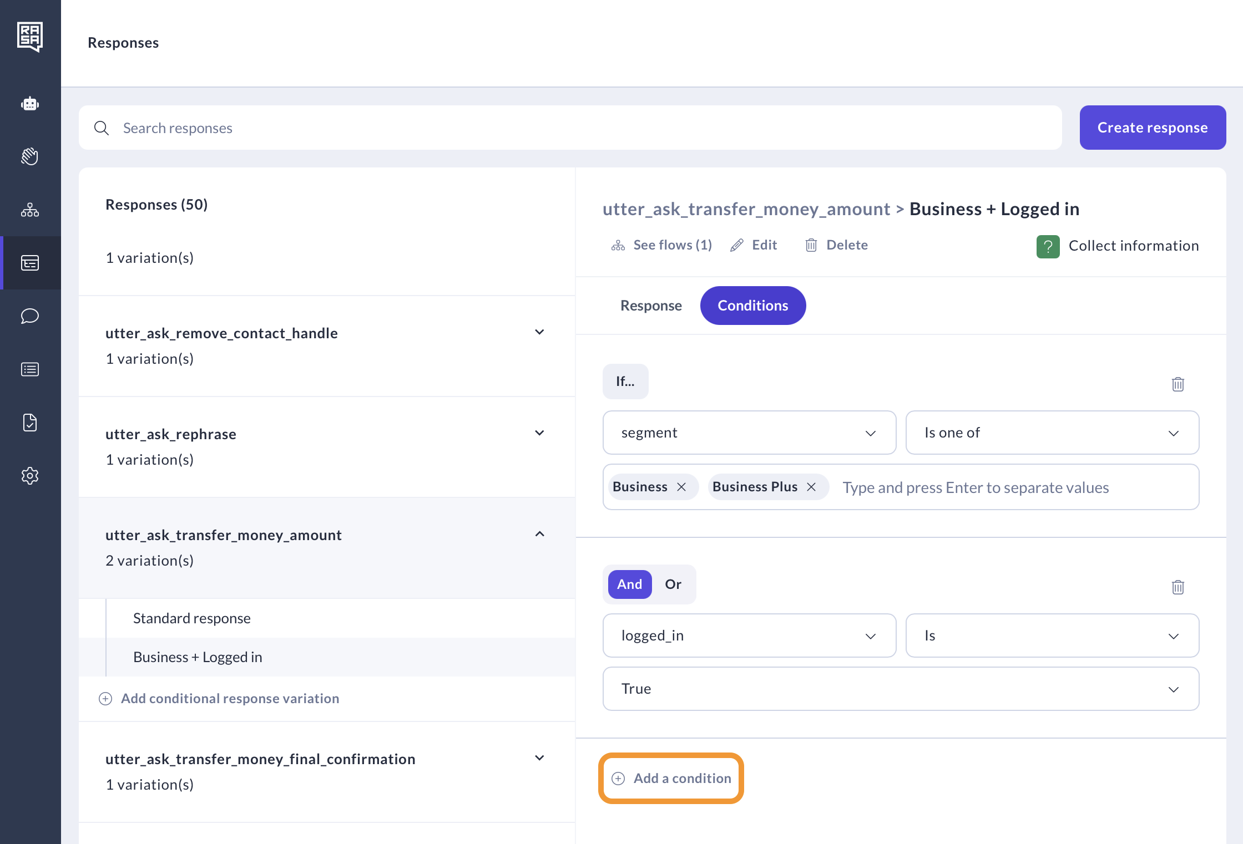Delete the logged_in condition via trash icon
Viewport: 1243px width, 844px height.
(1178, 587)
